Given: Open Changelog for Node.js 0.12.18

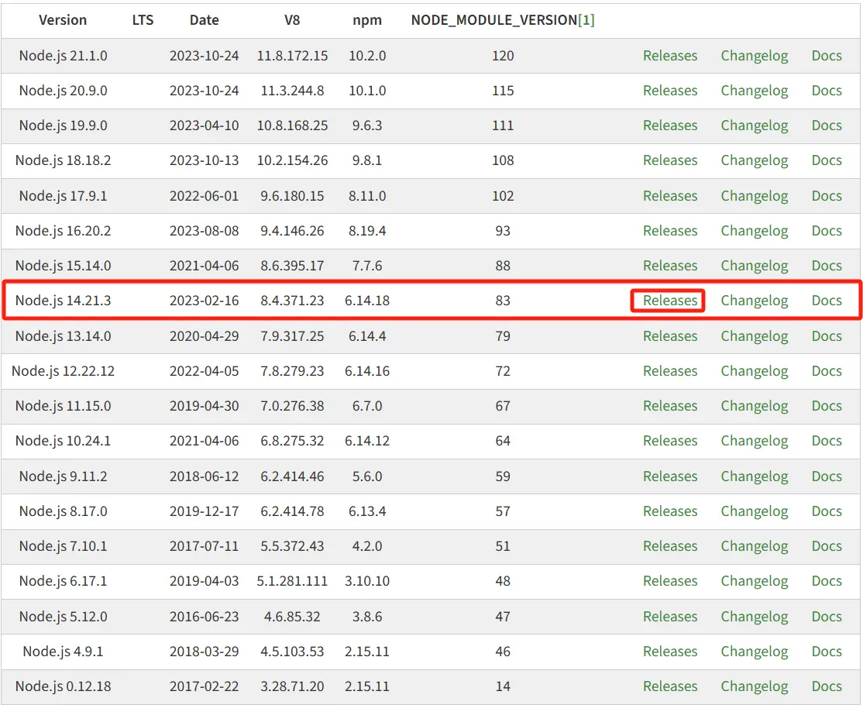Looking at the screenshot, I should click(754, 687).
